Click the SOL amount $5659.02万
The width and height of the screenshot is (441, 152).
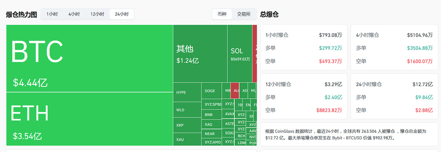(x=240, y=59)
